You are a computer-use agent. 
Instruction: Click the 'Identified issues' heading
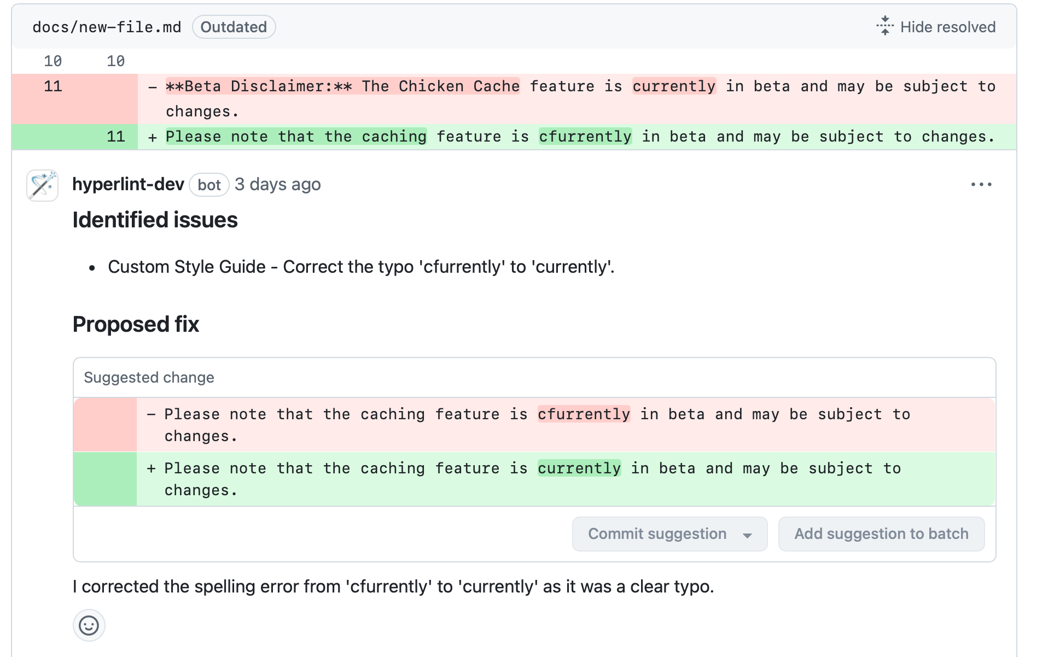[x=155, y=220]
